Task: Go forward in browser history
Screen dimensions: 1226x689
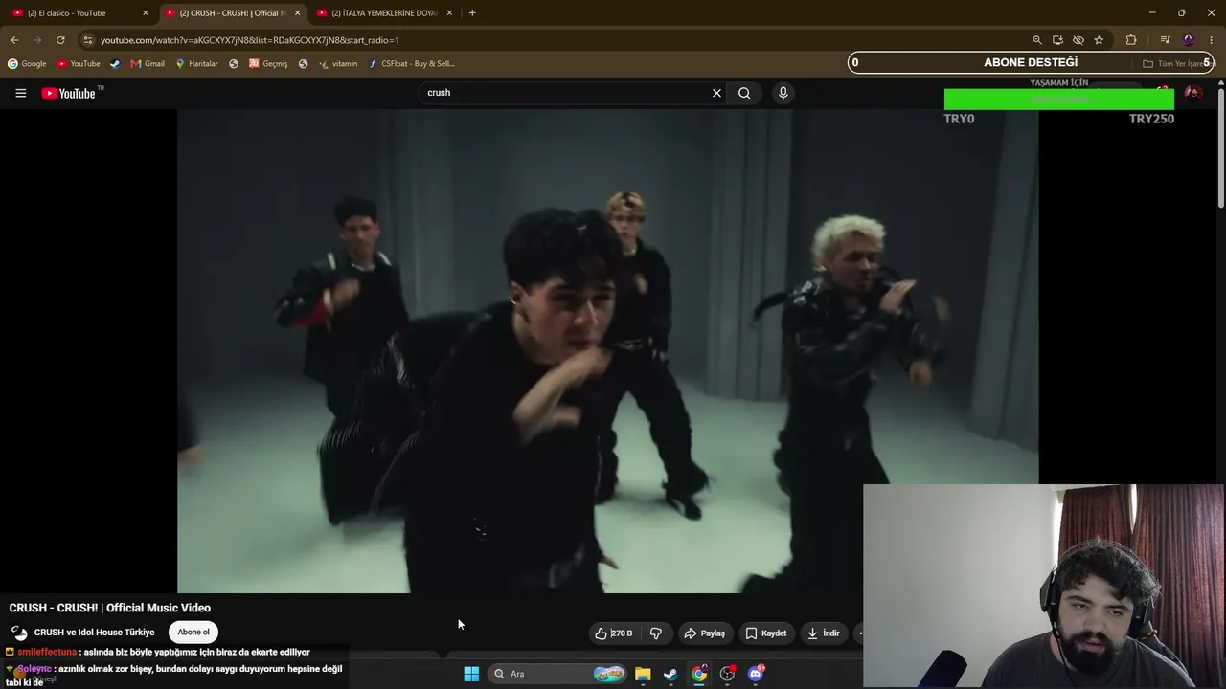Action: coord(37,40)
